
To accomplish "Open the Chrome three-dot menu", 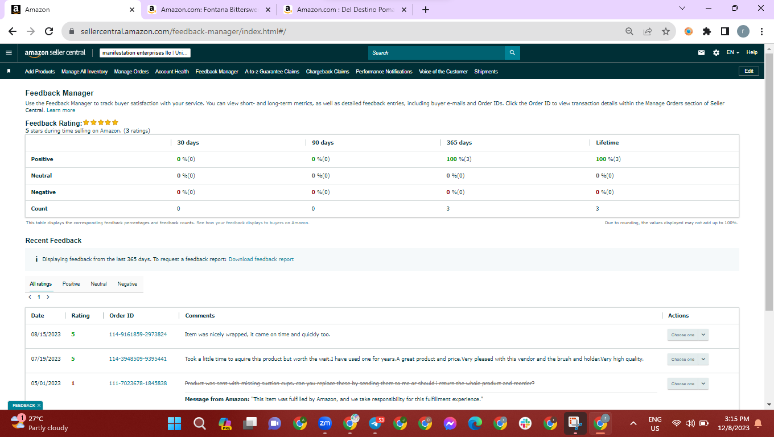I will (761, 31).
